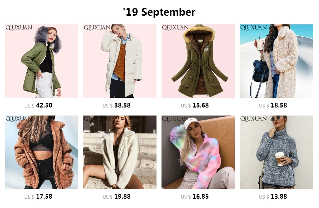Click the US $ 15.68 price label
The height and width of the screenshot is (208, 319).
[x=195, y=106]
